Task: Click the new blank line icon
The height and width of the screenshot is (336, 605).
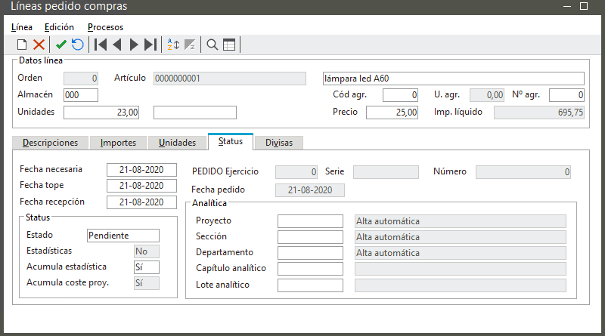Action: (x=22, y=45)
